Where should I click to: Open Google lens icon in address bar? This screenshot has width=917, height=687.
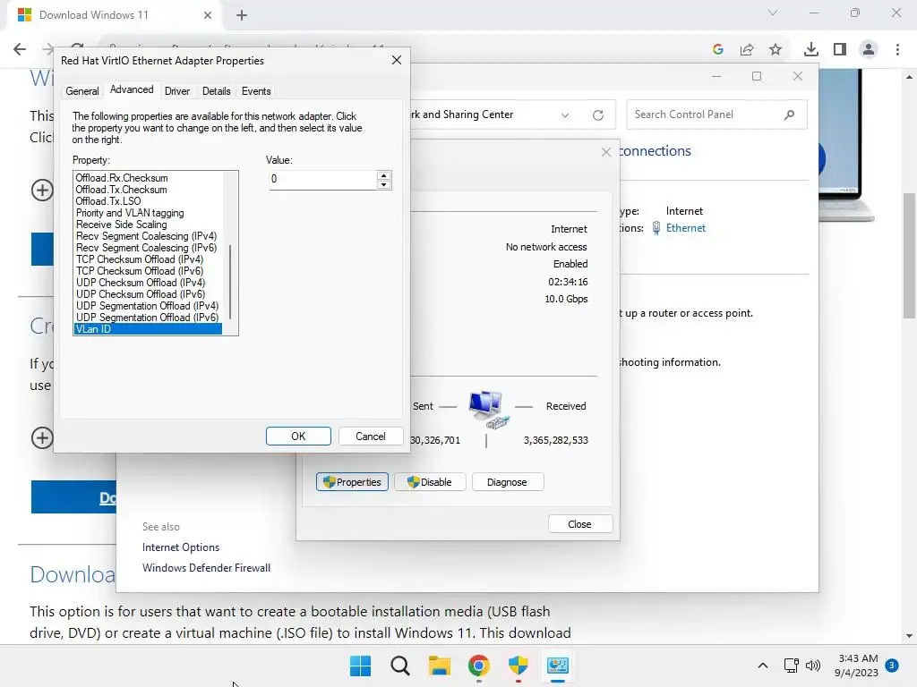point(718,50)
